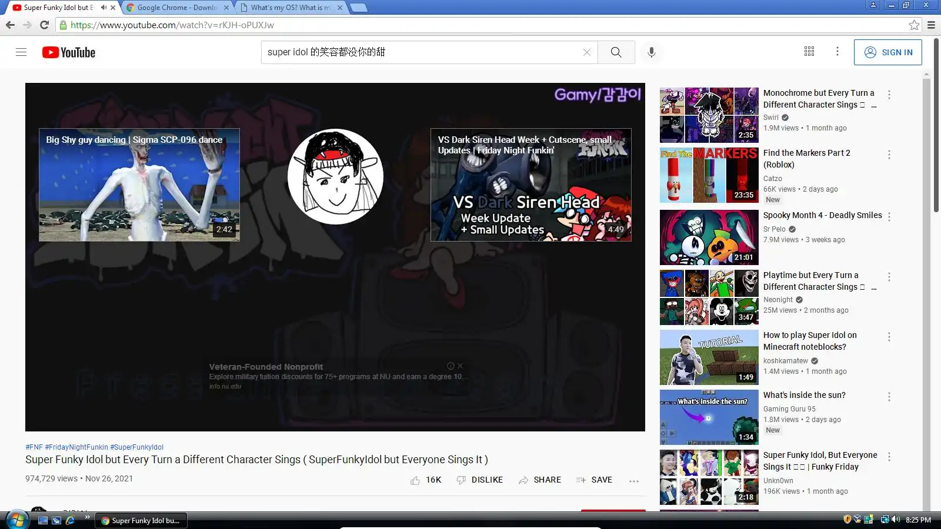
Task: Open options for Spooky Month 4 video
Action: [x=889, y=217]
